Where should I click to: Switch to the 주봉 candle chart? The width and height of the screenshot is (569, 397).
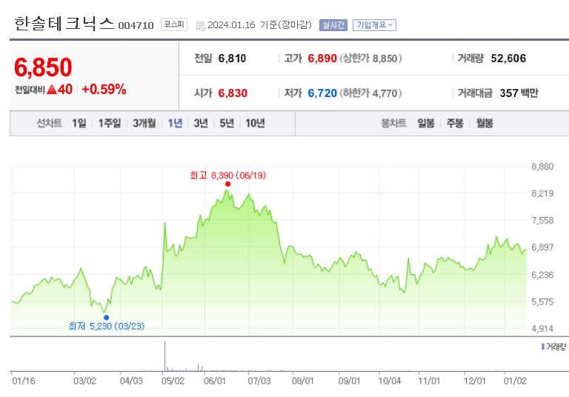455,124
